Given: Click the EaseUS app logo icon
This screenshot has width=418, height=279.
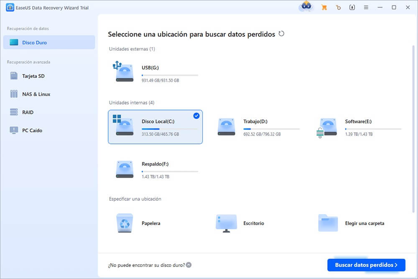Looking at the screenshot, I should pos(10,8).
